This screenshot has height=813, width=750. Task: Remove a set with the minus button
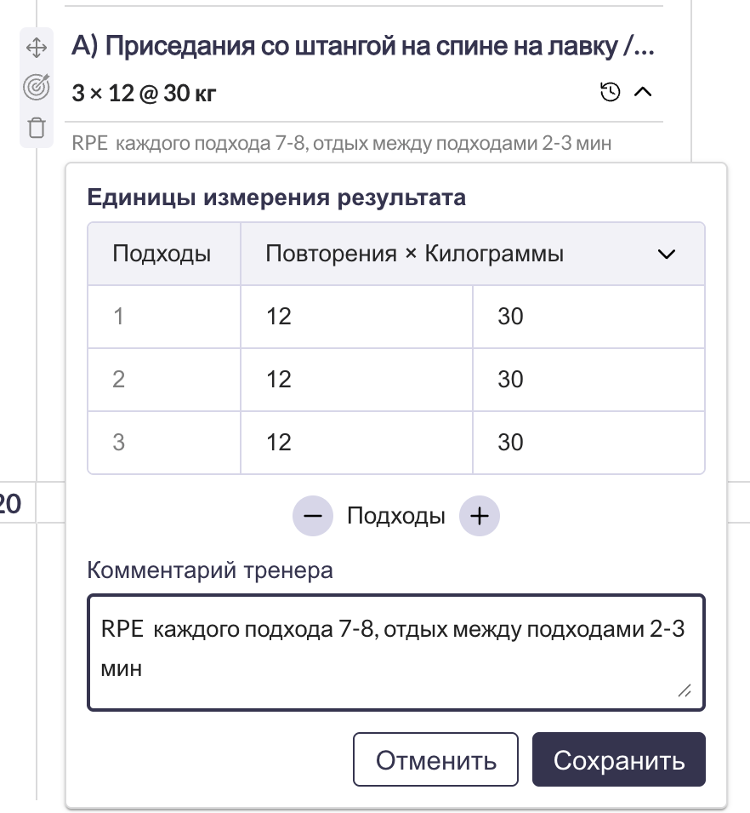(x=313, y=516)
